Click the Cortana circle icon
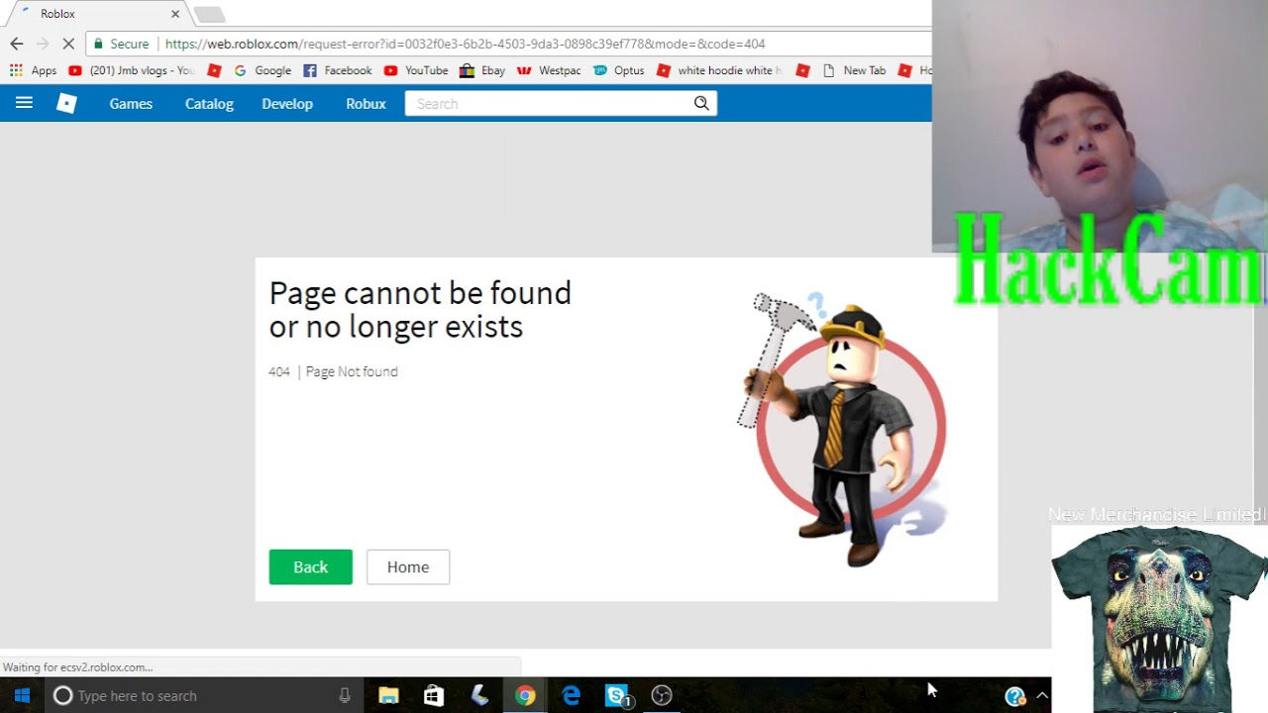 tap(62, 695)
